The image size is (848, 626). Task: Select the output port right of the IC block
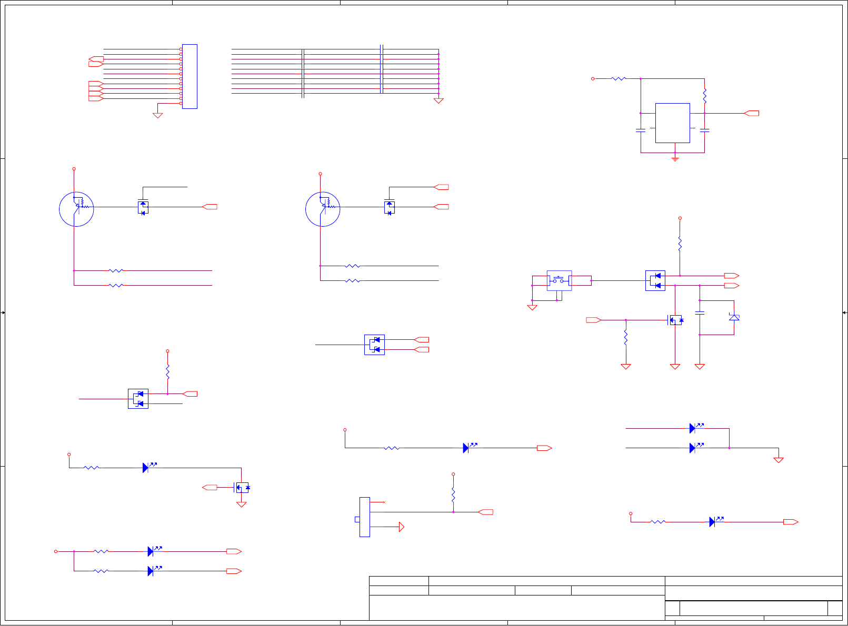[752, 113]
